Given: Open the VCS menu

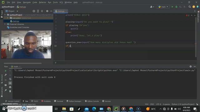Looking at the screenshot, I should (61, 2).
